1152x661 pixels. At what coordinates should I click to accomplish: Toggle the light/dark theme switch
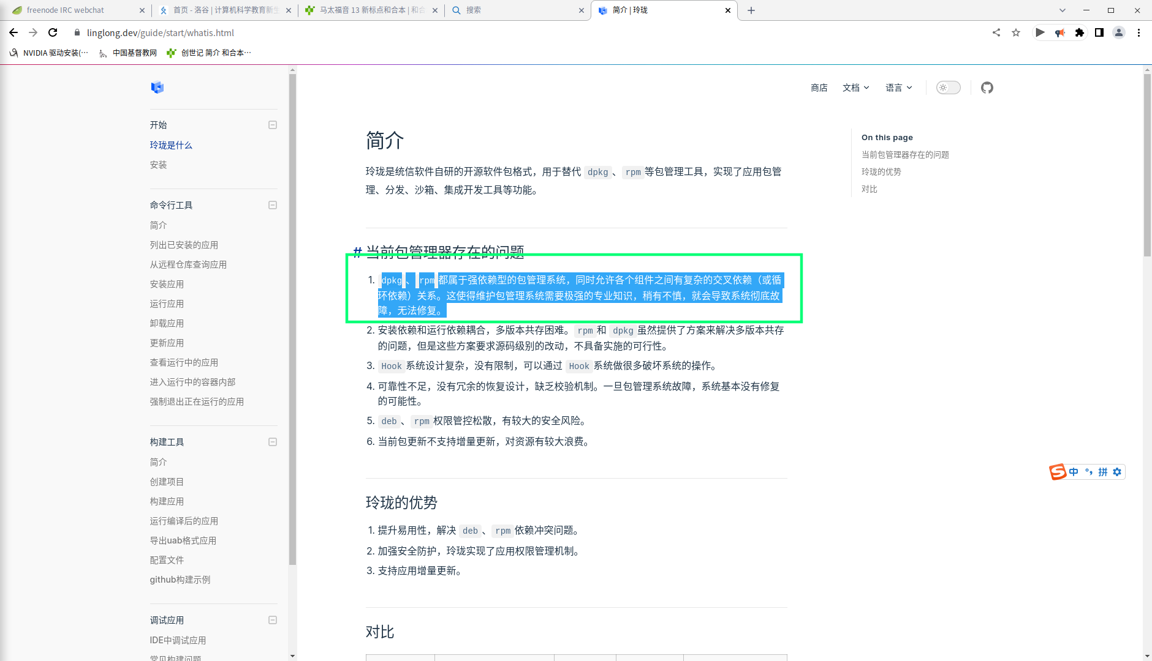point(948,88)
